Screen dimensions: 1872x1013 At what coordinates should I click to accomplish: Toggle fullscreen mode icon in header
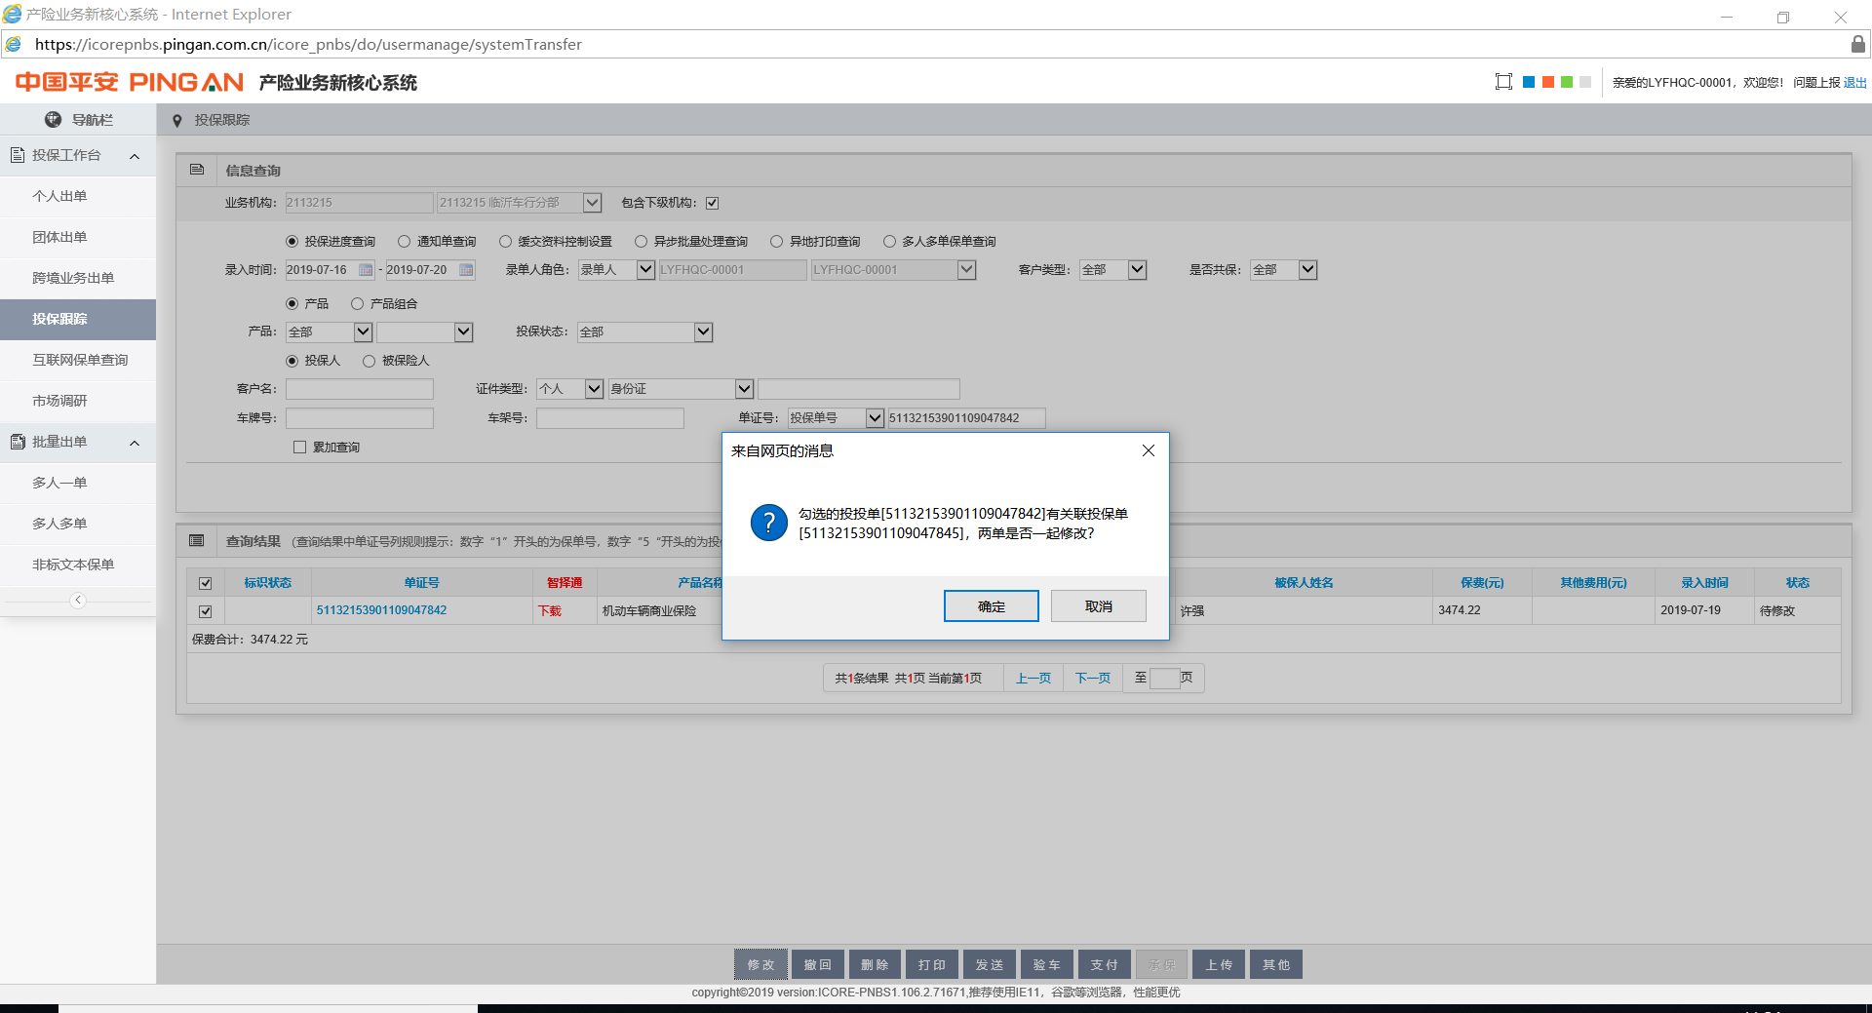[1503, 82]
